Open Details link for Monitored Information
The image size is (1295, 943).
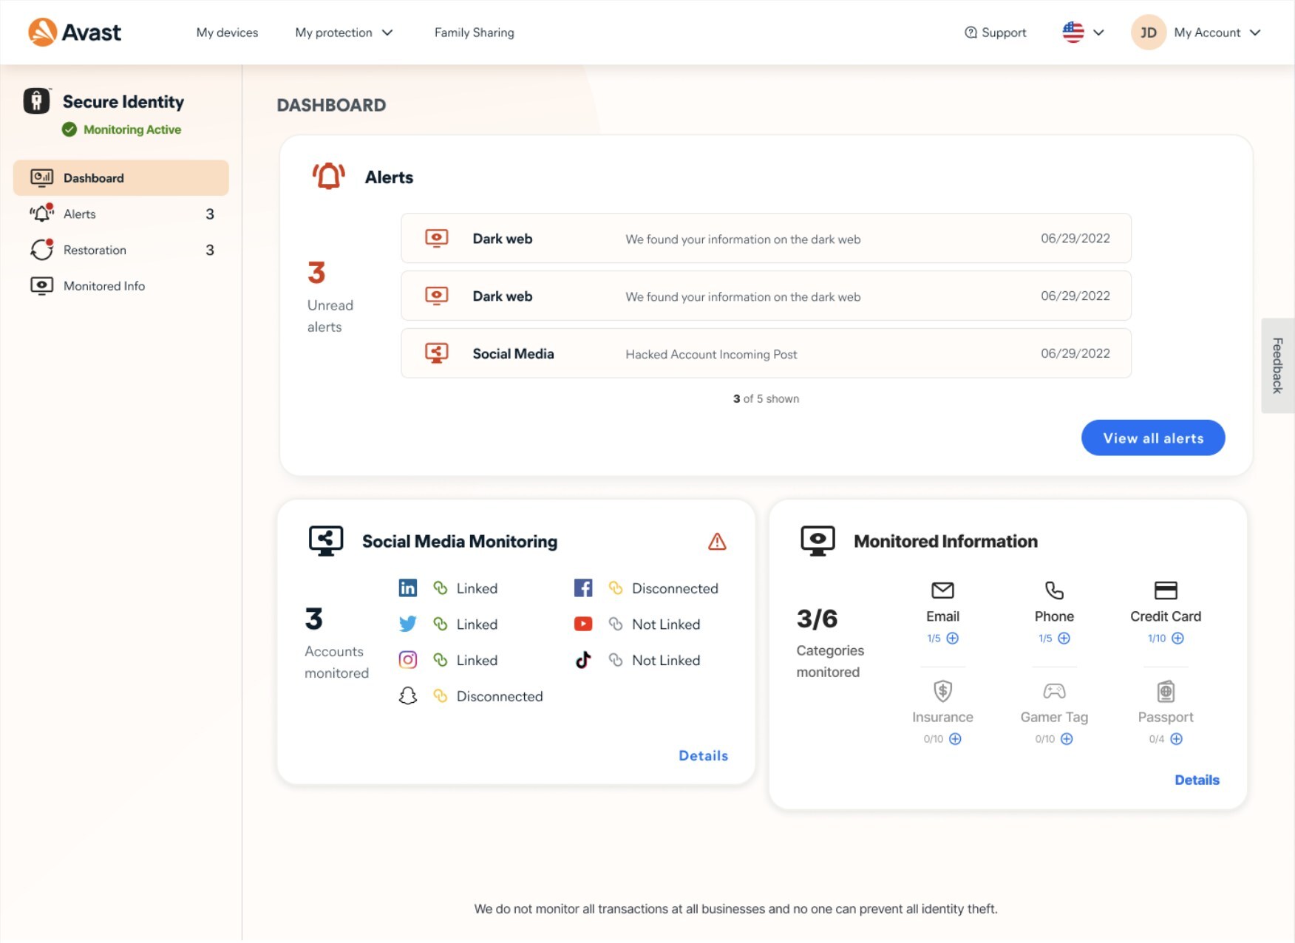pos(1196,780)
